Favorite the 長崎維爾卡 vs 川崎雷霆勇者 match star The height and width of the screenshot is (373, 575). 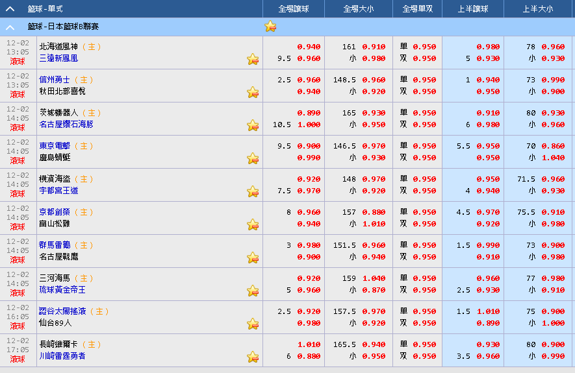point(253,357)
